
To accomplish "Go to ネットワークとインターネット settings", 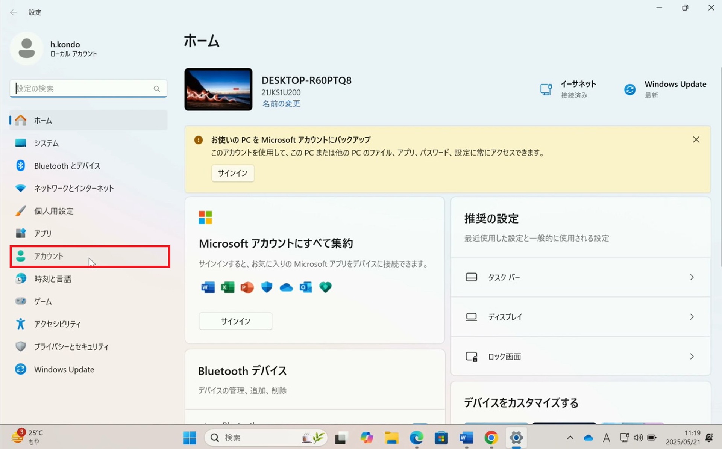I will click(x=88, y=188).
